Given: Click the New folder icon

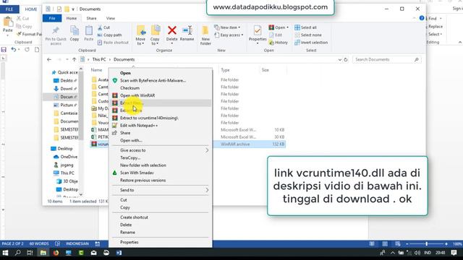Looking at the screenshot, I should click(205, 30).
